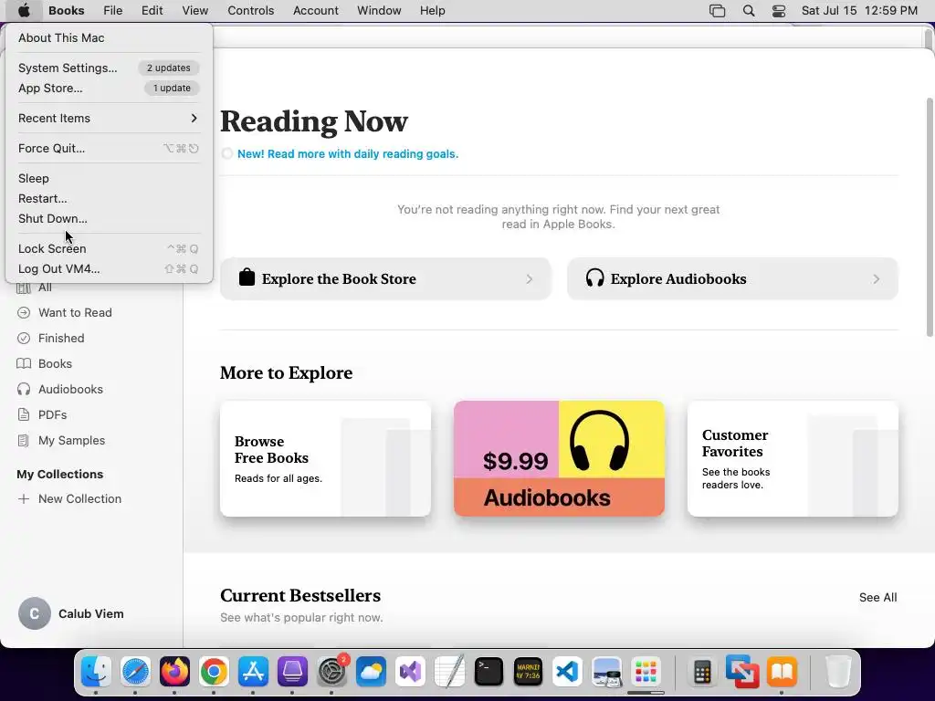Screen dimensions: 935x701
Task: Open the View menu
Action: pos(195,10)
